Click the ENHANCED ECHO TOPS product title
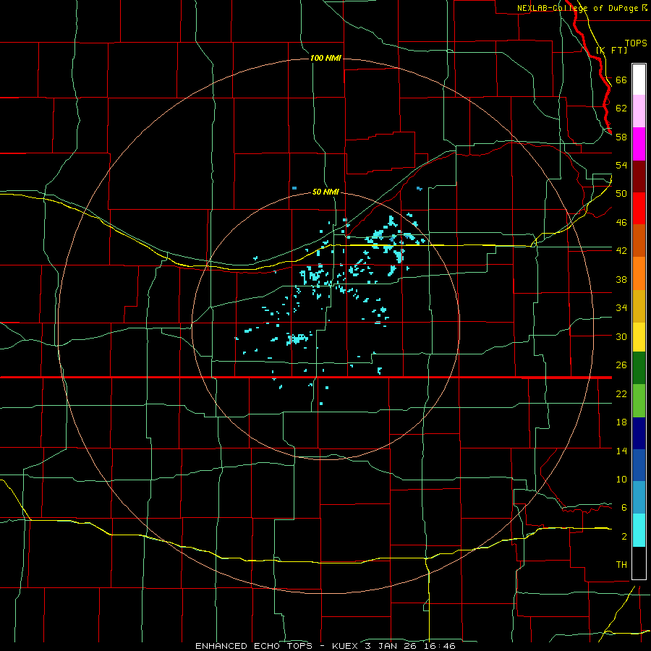The height and width of the screenshot is (651, 651). point(254,646)
